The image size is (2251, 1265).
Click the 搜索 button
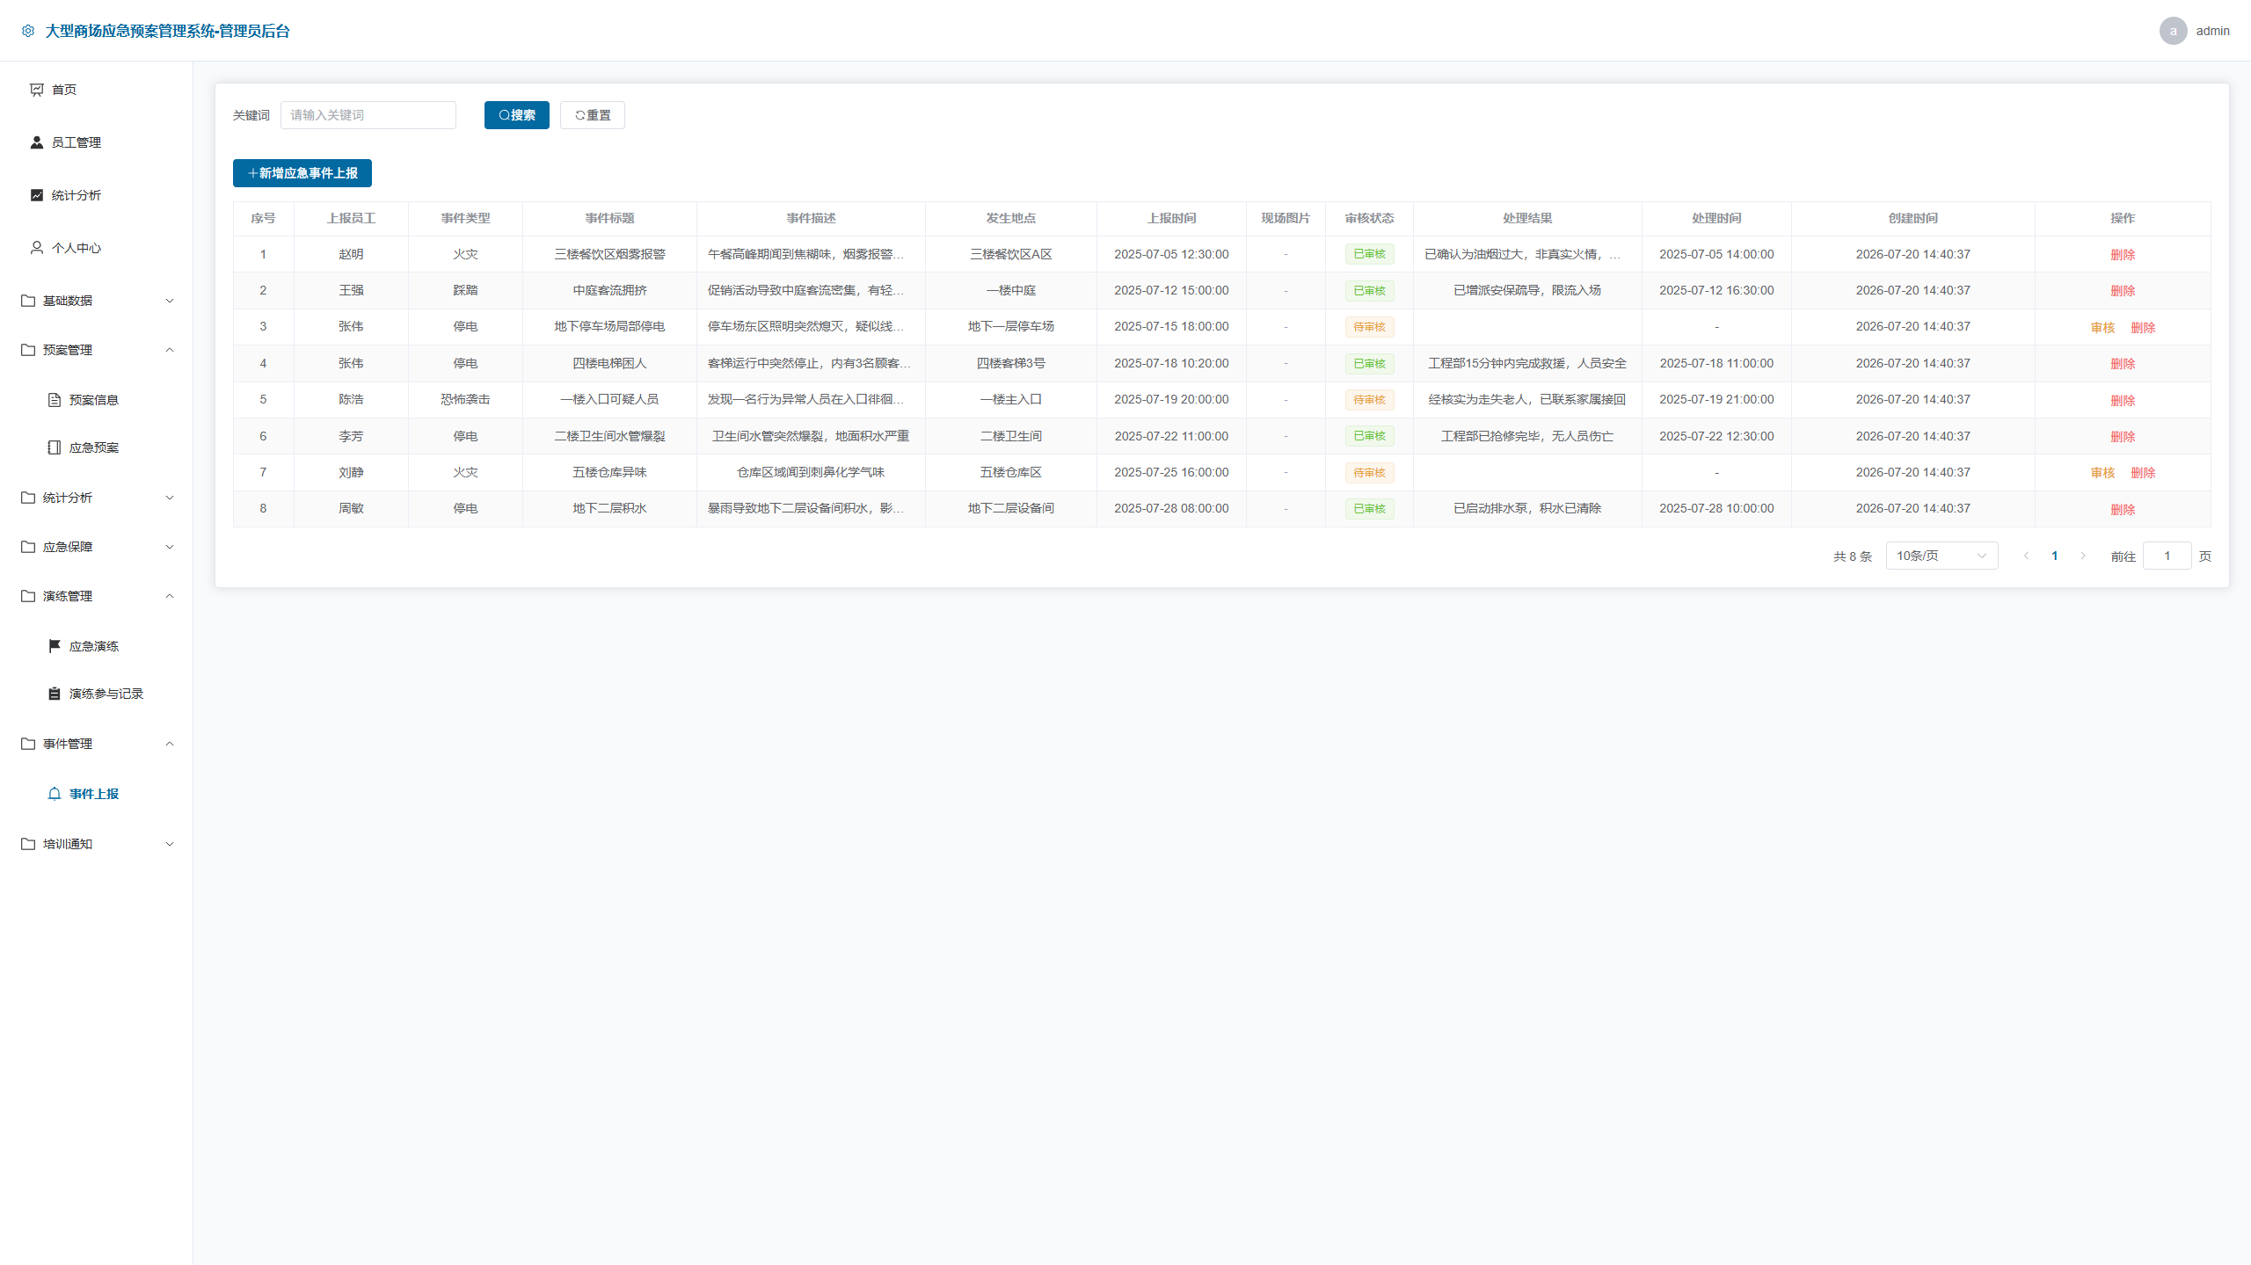517,115
